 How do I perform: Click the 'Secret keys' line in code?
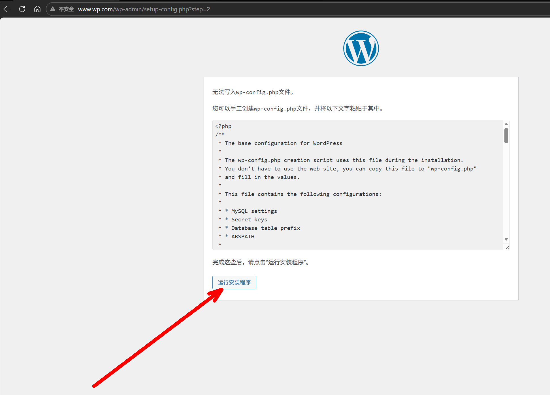249,220
